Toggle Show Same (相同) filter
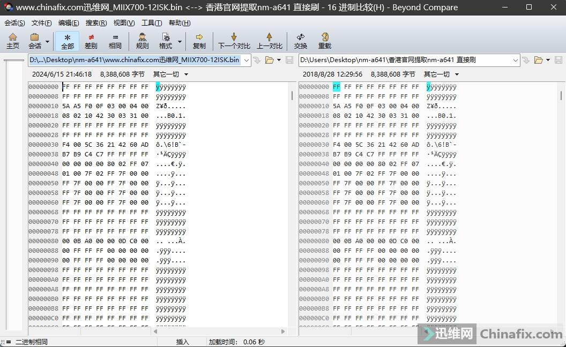 [x=115, y=41]
